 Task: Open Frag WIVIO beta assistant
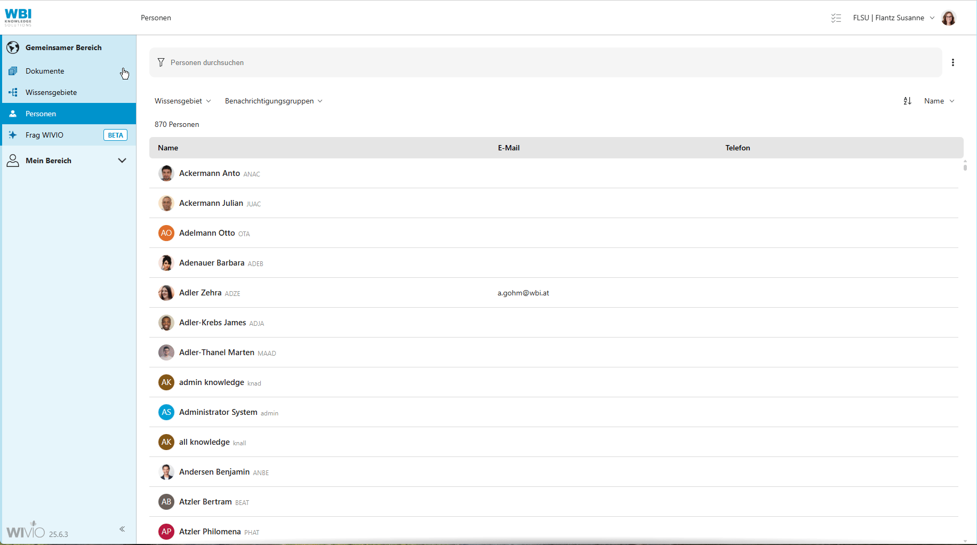45,135
